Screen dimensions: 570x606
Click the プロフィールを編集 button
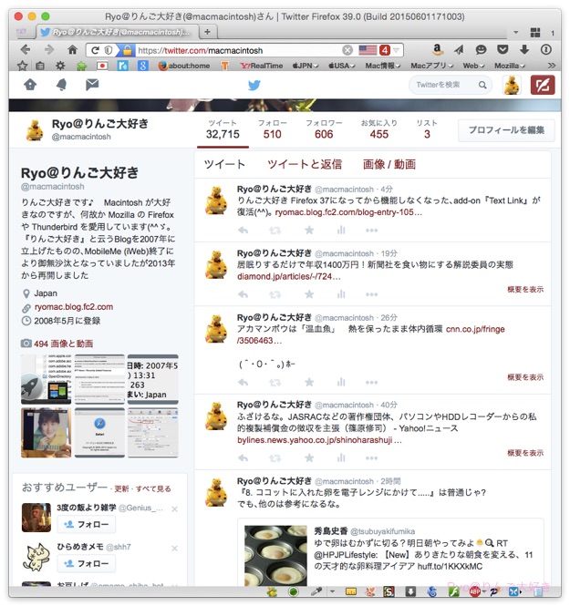click(x=506, y=130)
